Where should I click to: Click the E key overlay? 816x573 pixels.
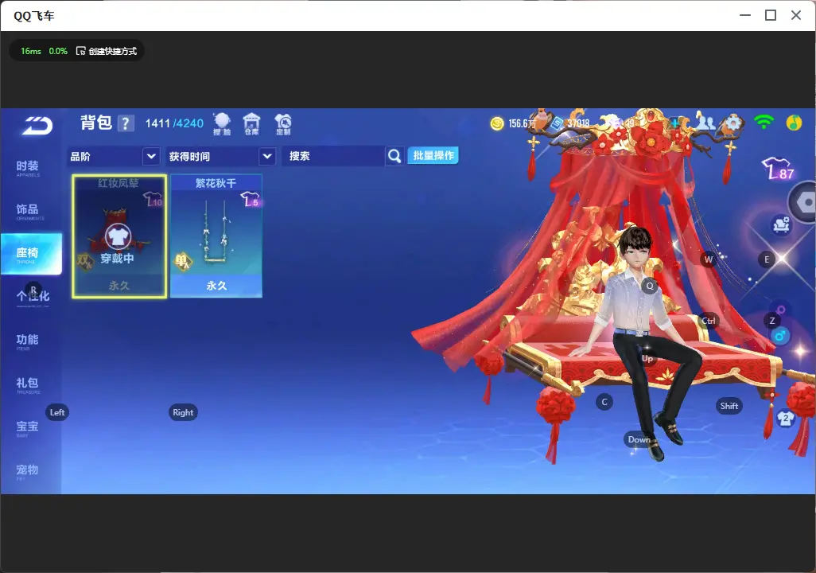click(x=766, y=259)
